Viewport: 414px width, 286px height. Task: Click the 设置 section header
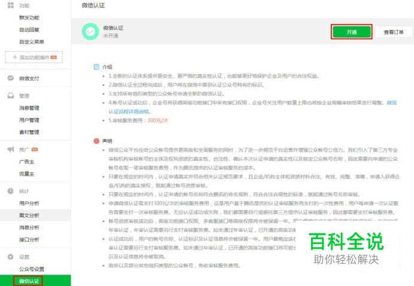click(x=24, y=257)
